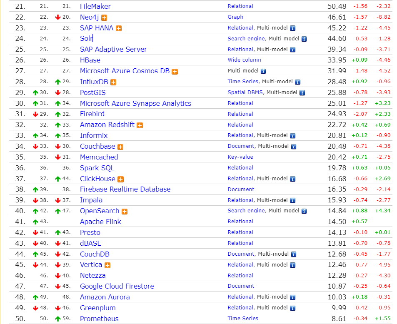Click the orange plus icon beside Couchbase
The height and width of the screenshot is (324, 397).
(x=120, y=147)
